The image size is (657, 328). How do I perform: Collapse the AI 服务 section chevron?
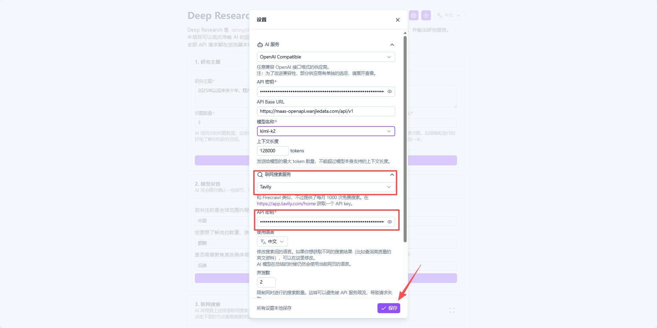coord(392,45)
